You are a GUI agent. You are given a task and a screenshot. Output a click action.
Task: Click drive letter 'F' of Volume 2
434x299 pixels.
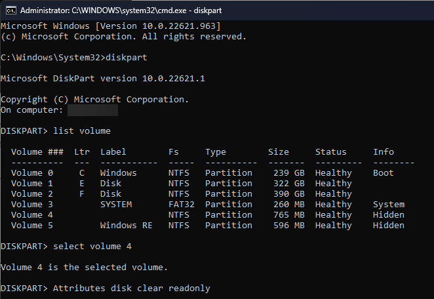pos(82,194)
